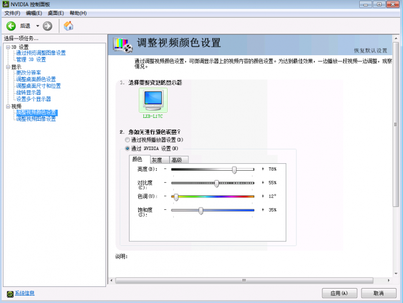Open 旋转显示器 task
The height and width of the screenshot is (303, 403).
(x=29, y=93)
